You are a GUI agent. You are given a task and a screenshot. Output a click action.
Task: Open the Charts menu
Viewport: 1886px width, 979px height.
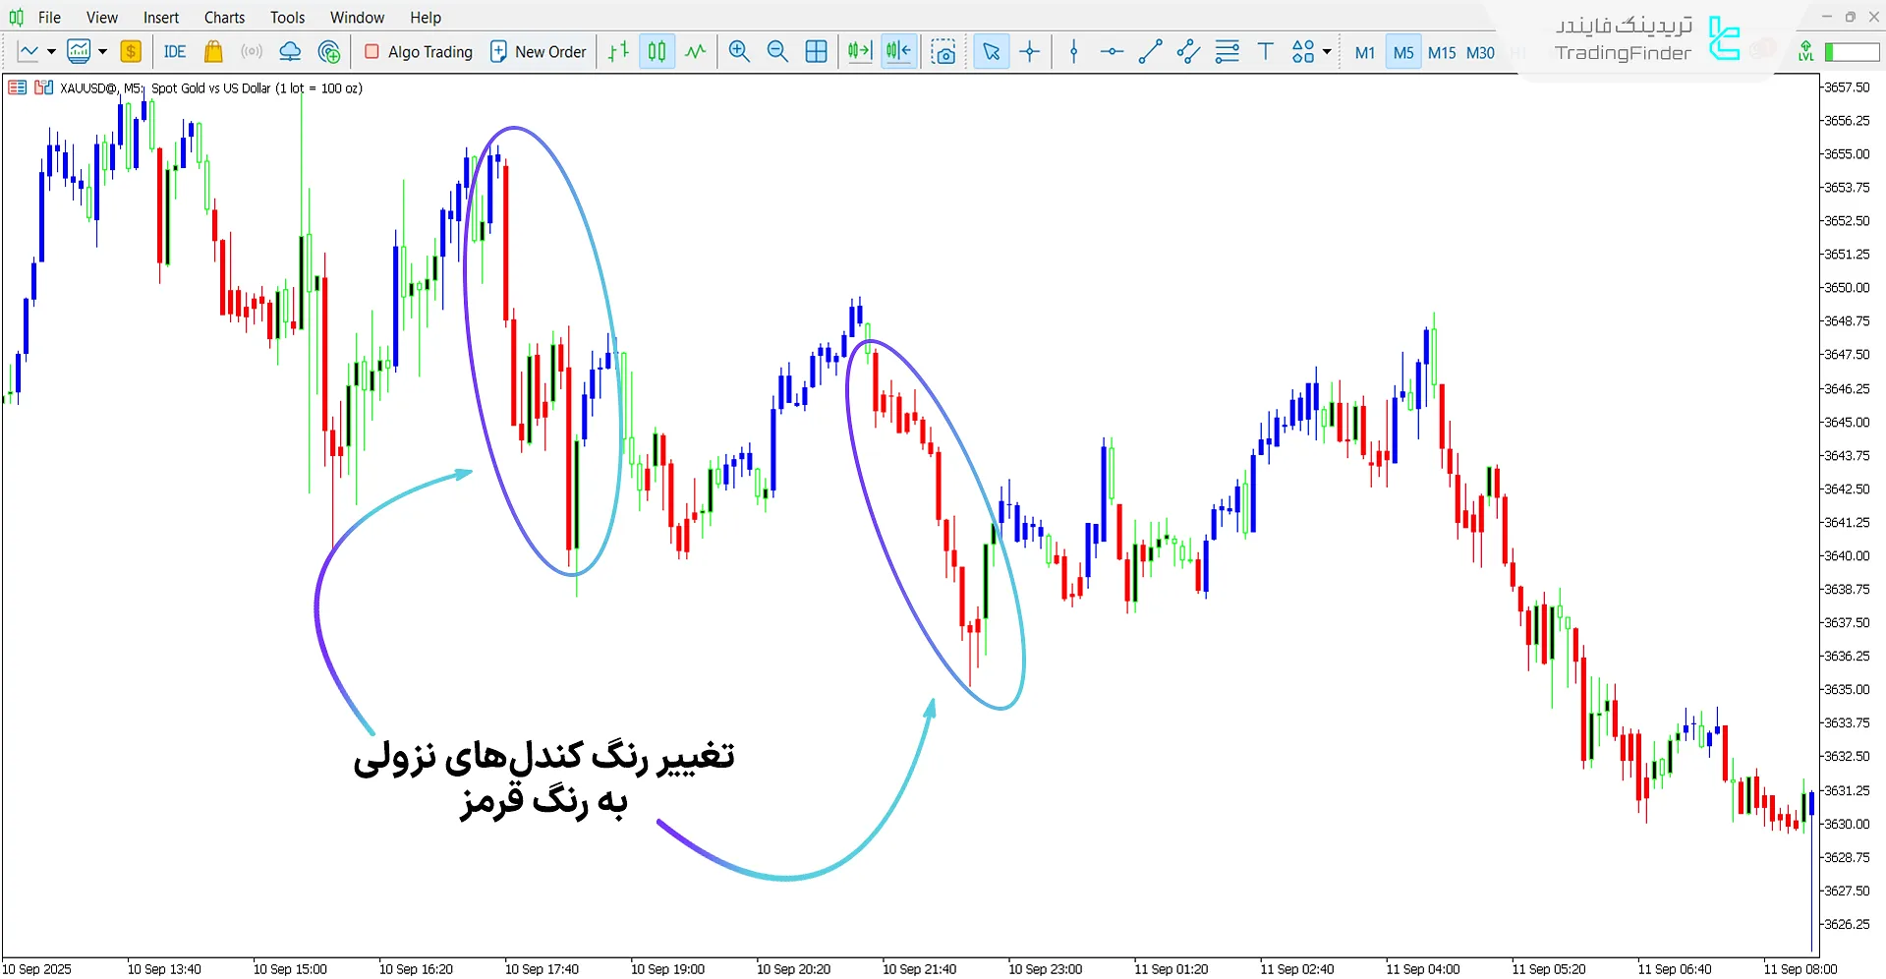point(224,18)
